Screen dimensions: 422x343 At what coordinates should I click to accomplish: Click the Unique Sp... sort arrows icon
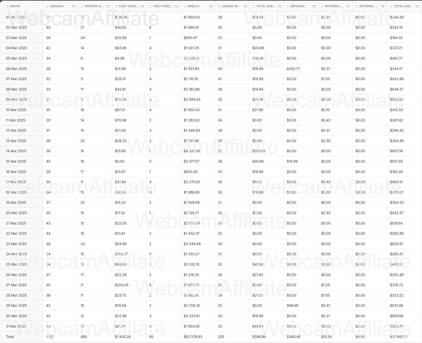(x=219, y=6)
